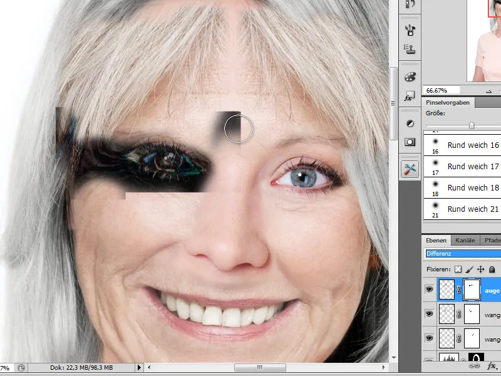Open the Tool Presets wrench icon
Screen dimensions: 501x376
[410, 169]
